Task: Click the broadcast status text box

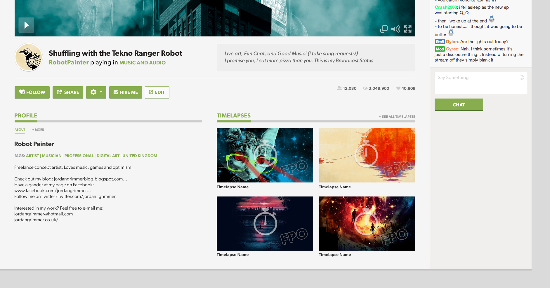Action: [316, 57]
